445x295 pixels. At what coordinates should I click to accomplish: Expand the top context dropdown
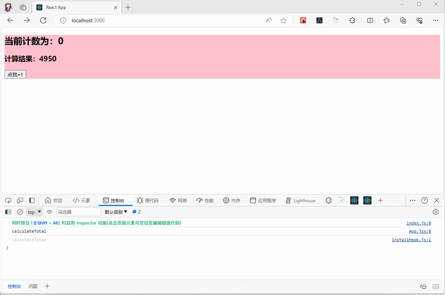coord(34,212)
